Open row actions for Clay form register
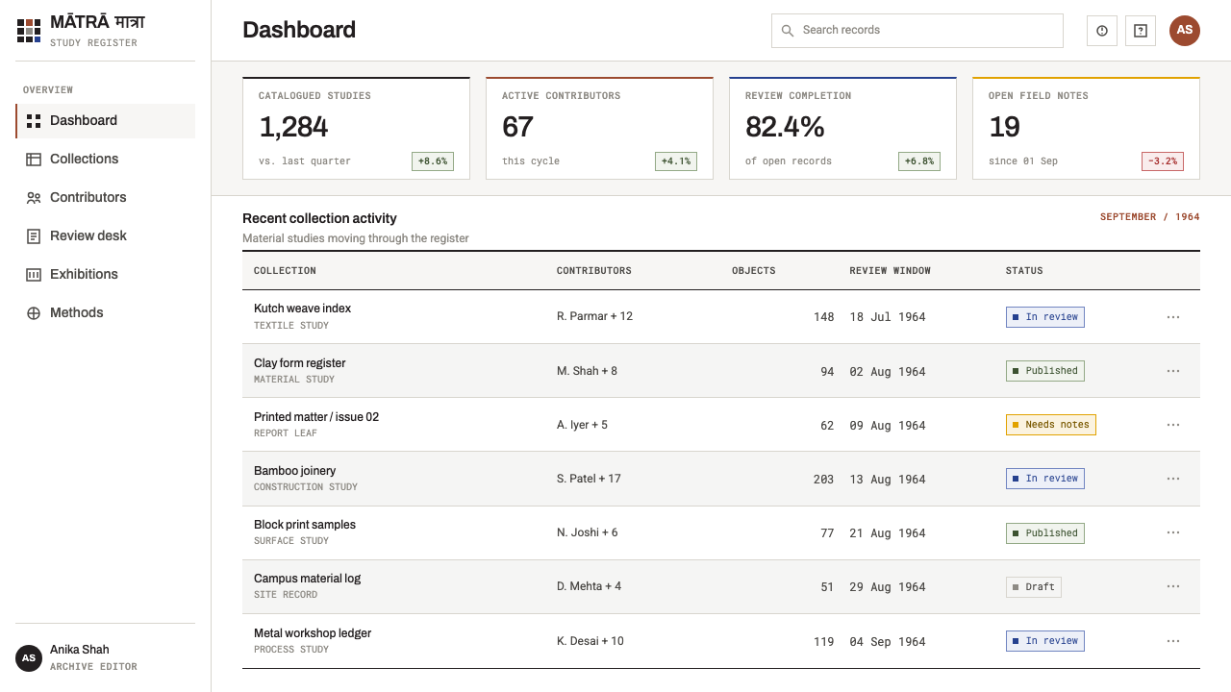The image size is (1231, 692). 1173,371
